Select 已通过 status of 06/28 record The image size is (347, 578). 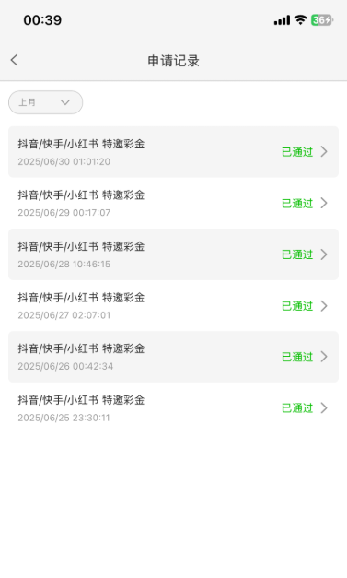click(x=297, y=254)
